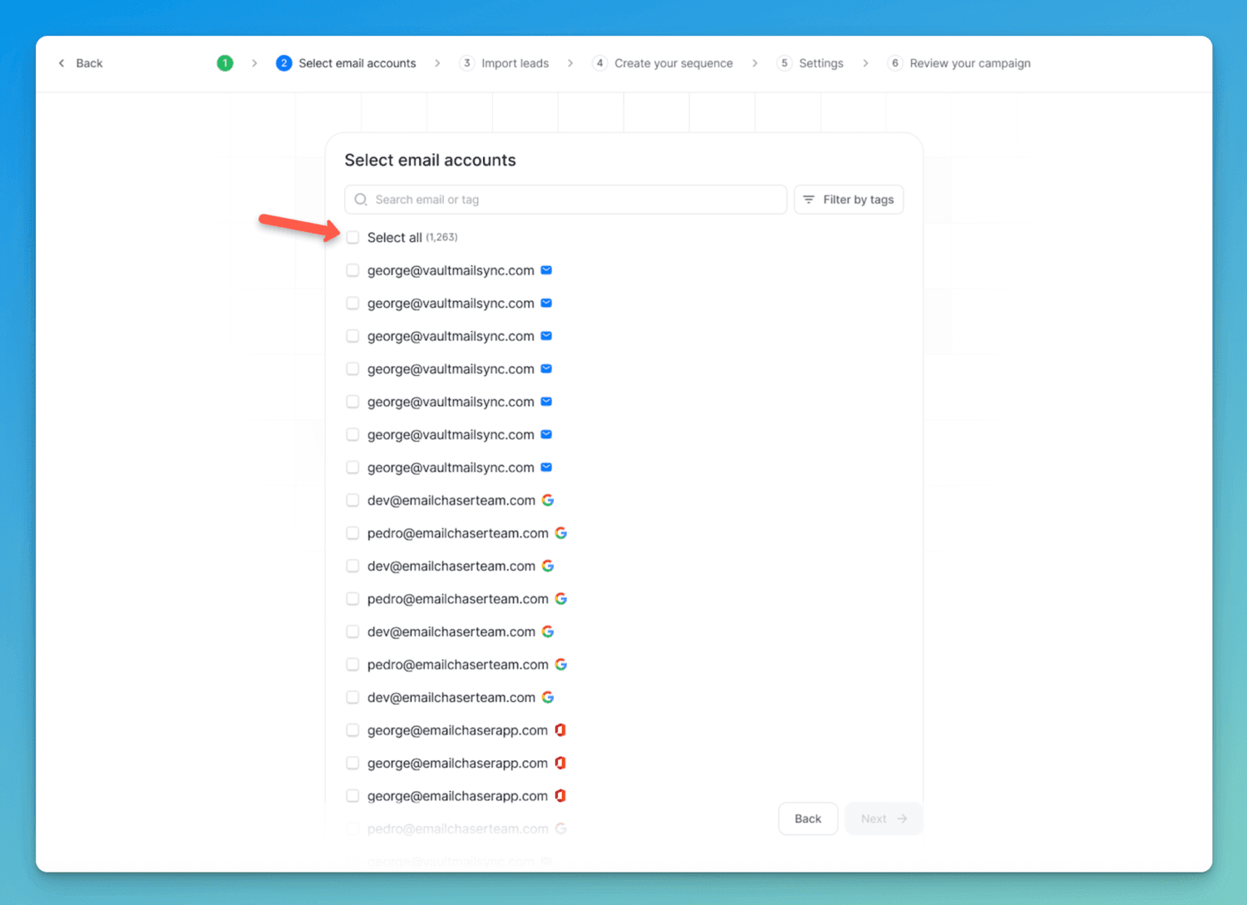Click the chevron following the Settings step
The height and width of the screenshot is (905, 1247).
coord(865,62)
